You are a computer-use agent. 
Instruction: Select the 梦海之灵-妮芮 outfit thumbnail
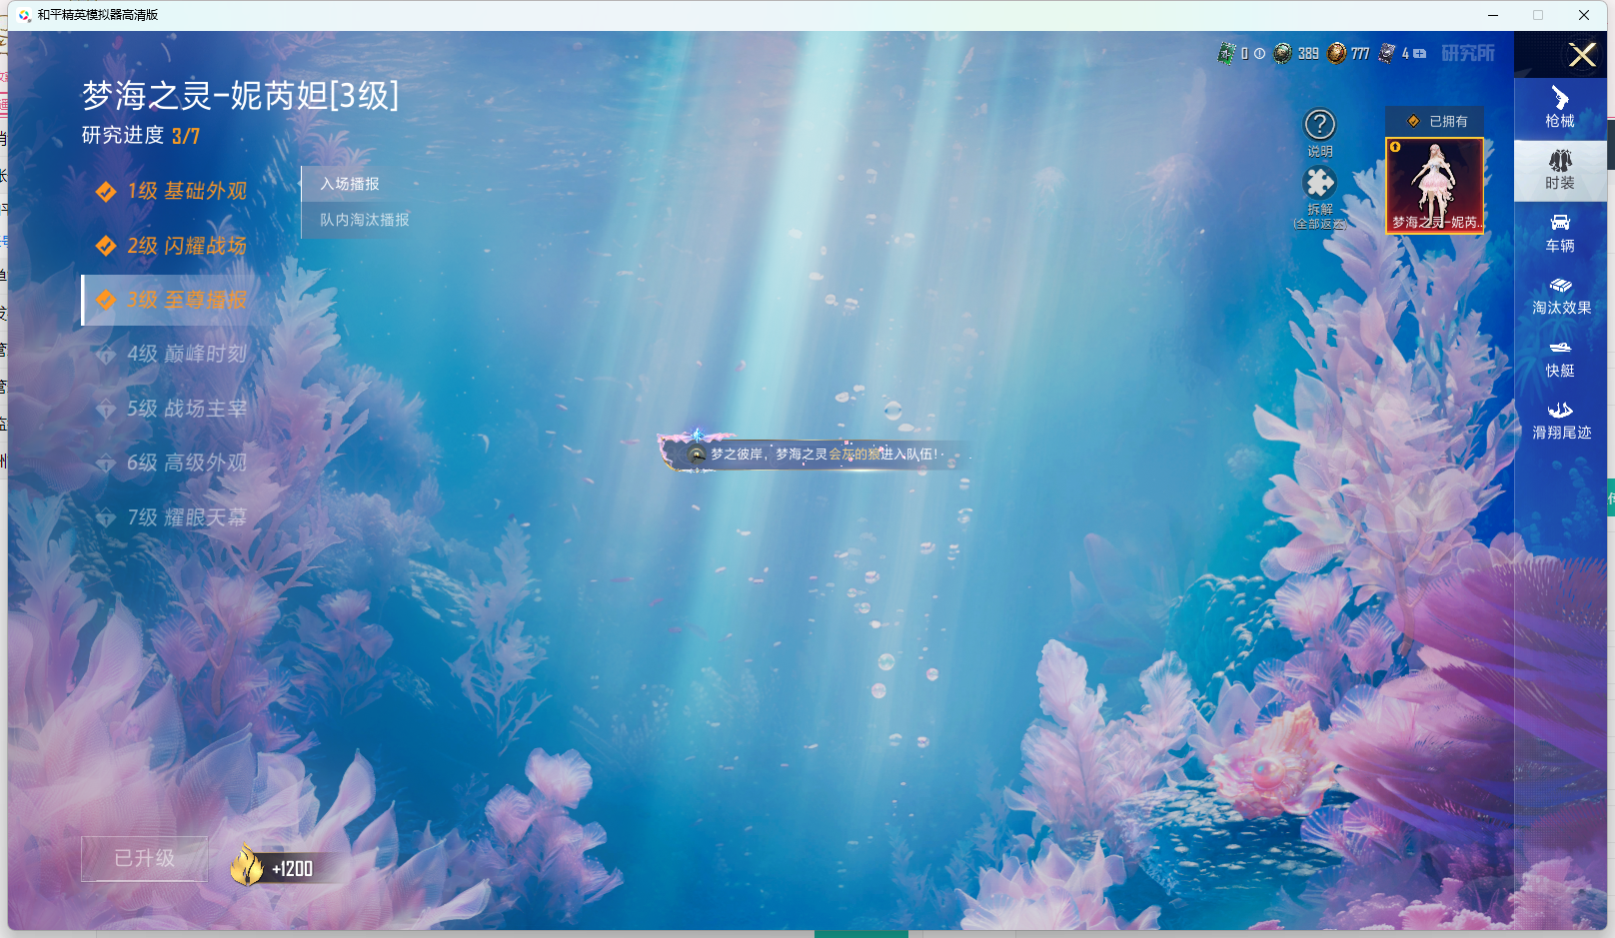(1434, 186)
